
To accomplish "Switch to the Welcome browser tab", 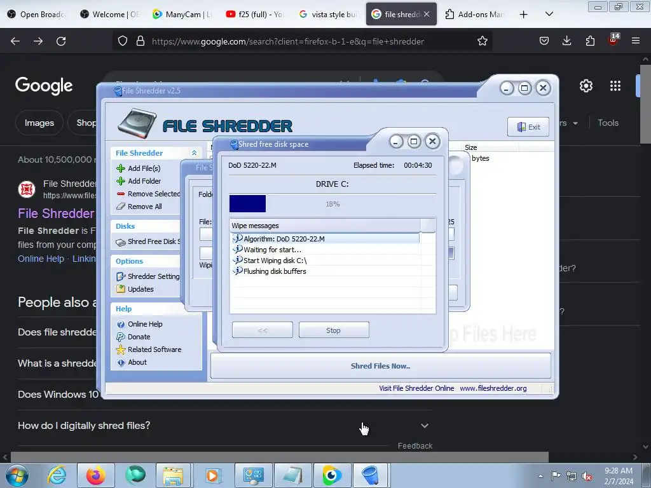I will click(x=111, y=14).
